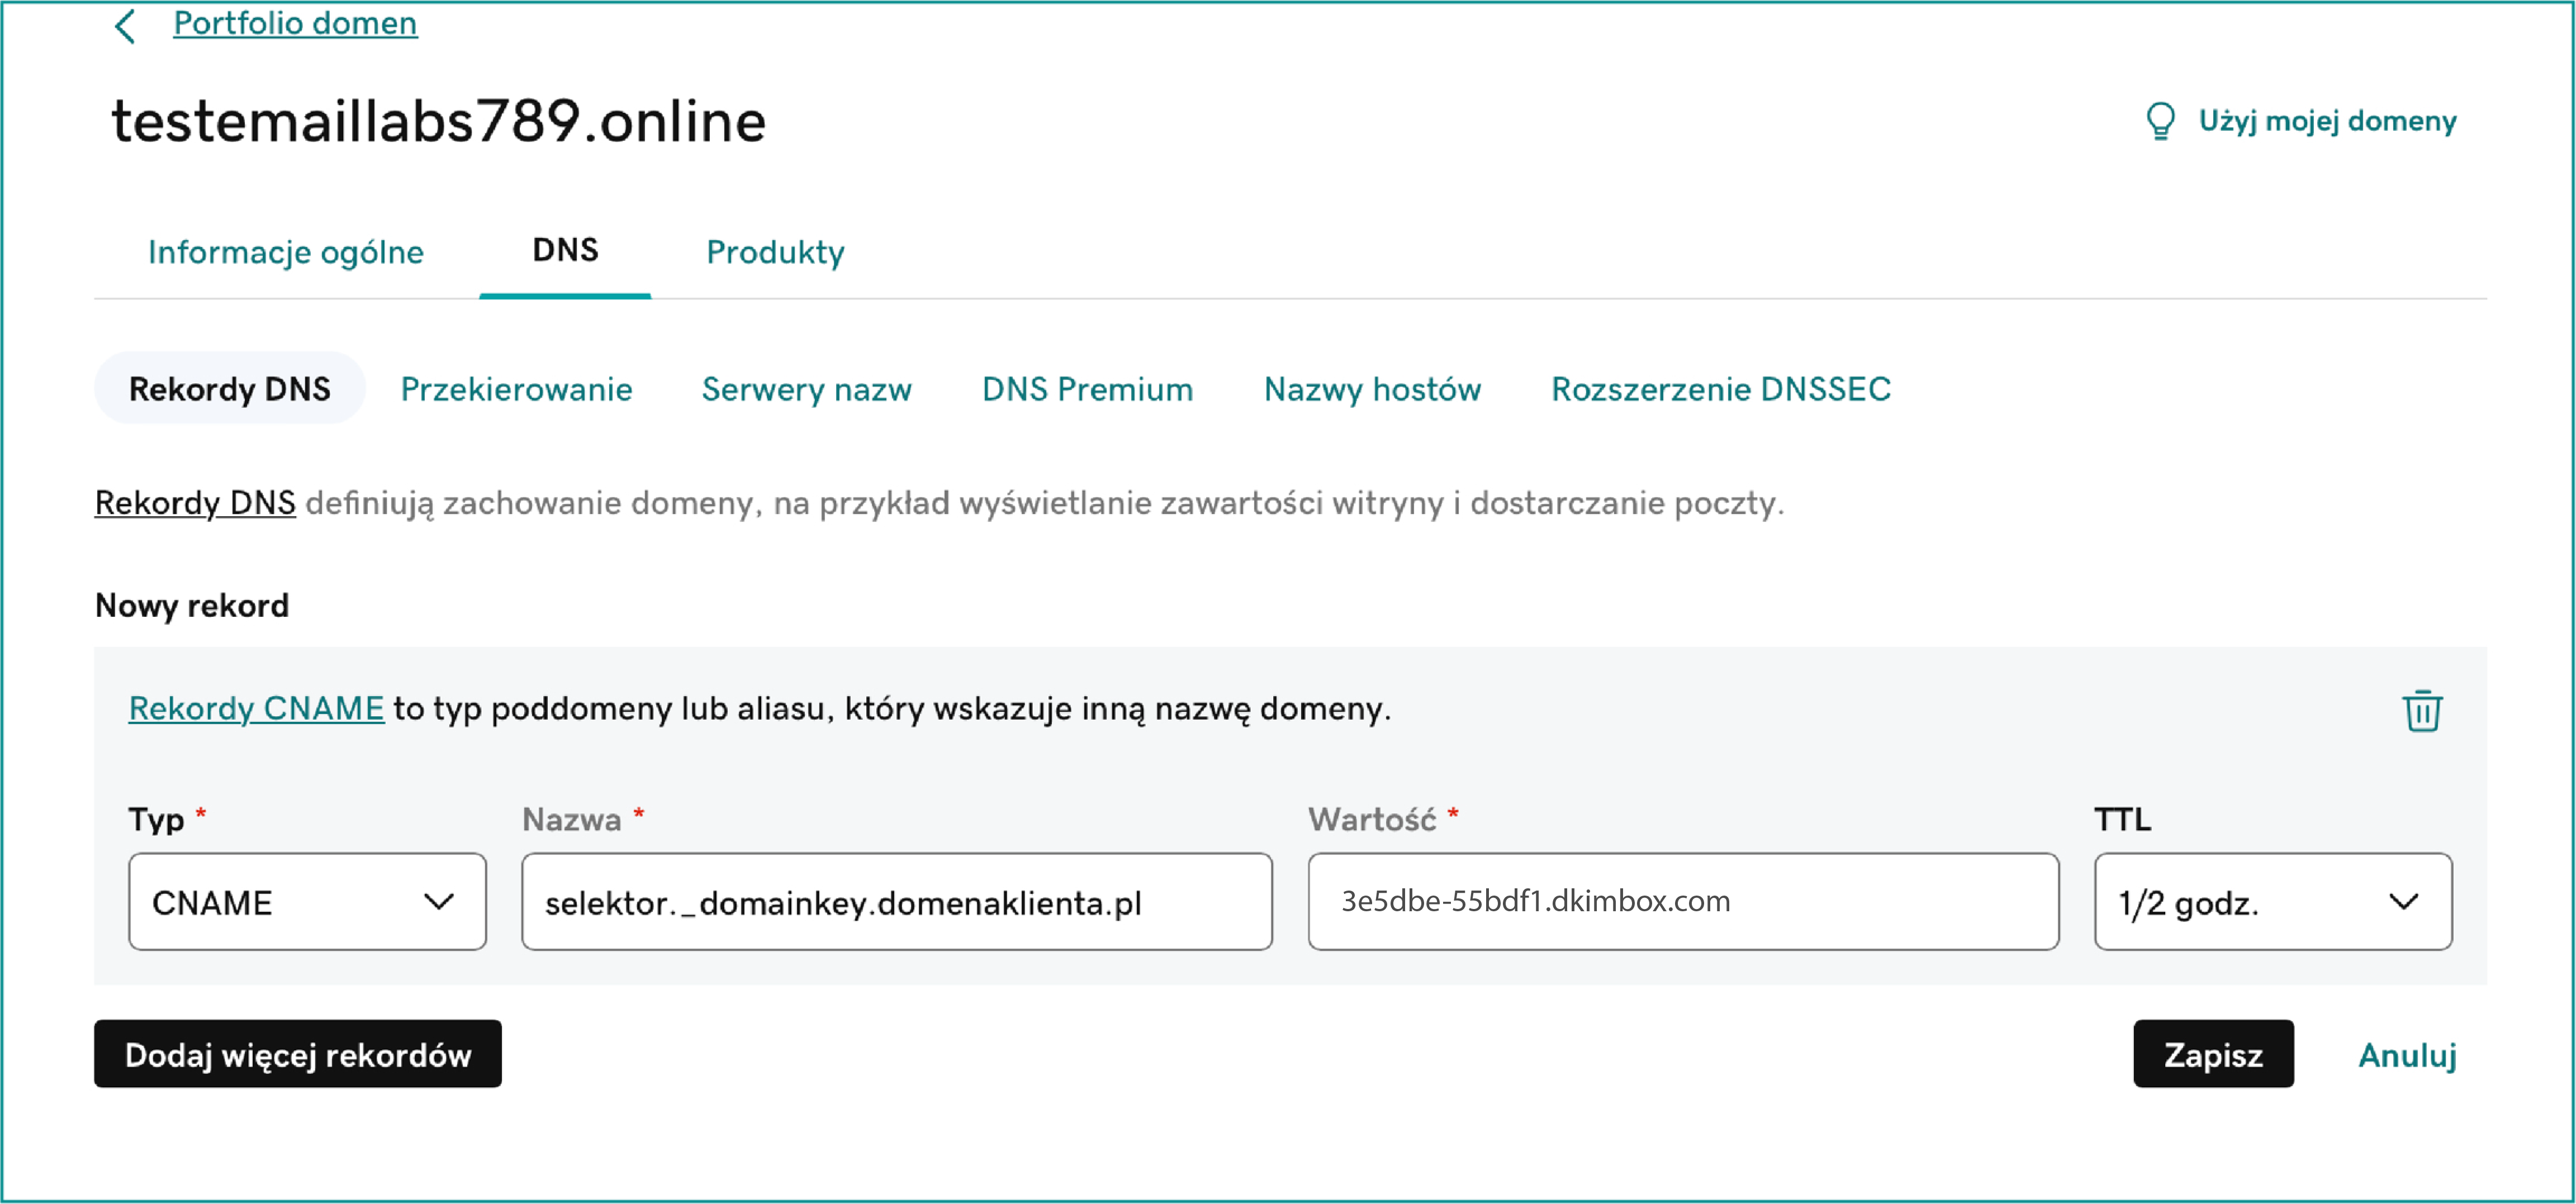
Task: Delete the record with trash icon
Action: pos(2421,711)
